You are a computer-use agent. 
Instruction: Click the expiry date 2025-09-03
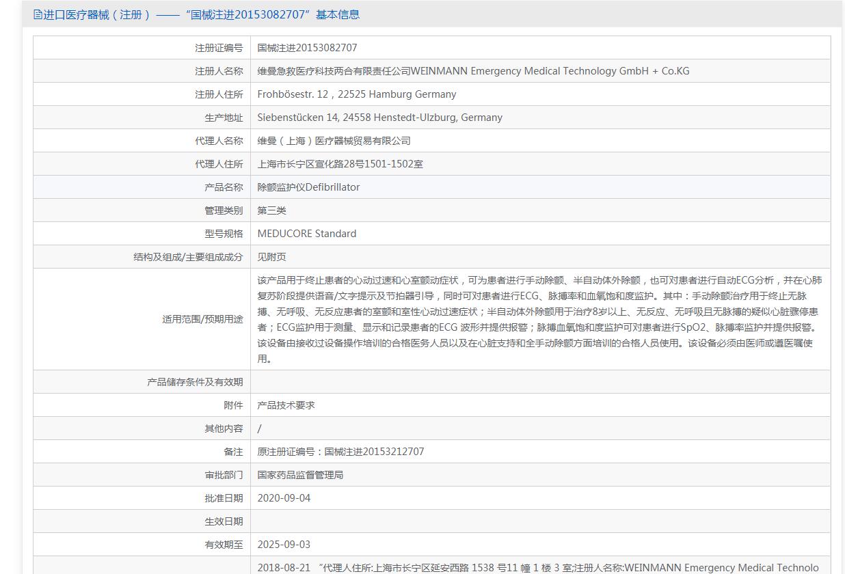coord(284,545)
